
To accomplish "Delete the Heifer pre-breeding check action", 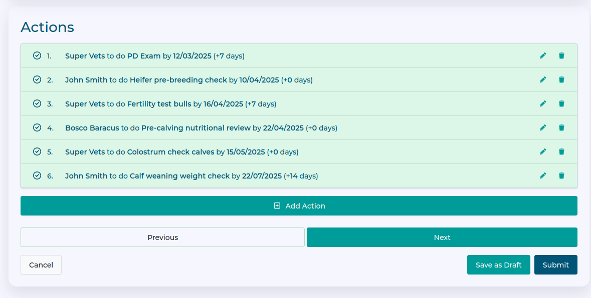I will [561, 79].
